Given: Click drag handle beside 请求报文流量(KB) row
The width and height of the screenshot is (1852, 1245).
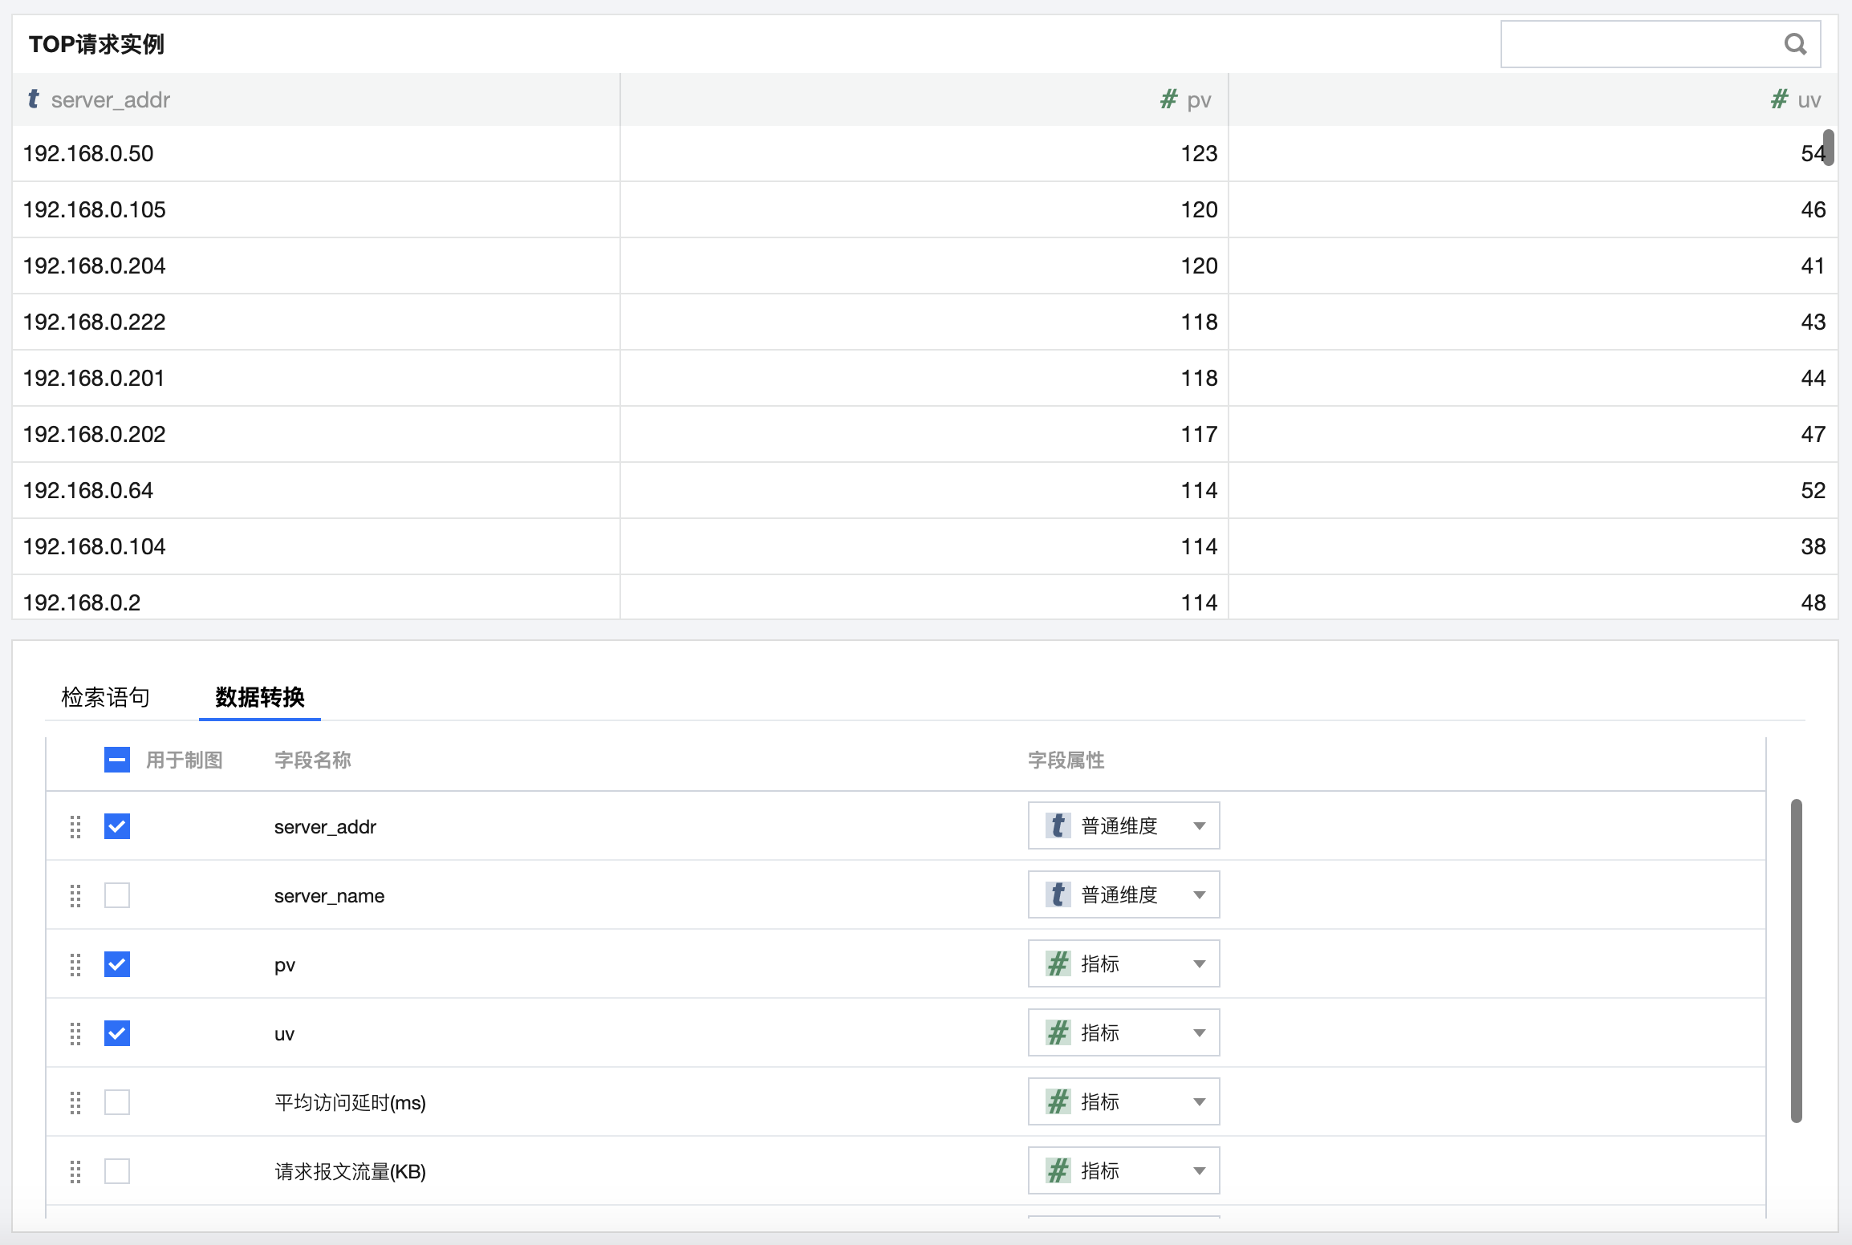Looking at the screenshot, I should pos(75,1171).
